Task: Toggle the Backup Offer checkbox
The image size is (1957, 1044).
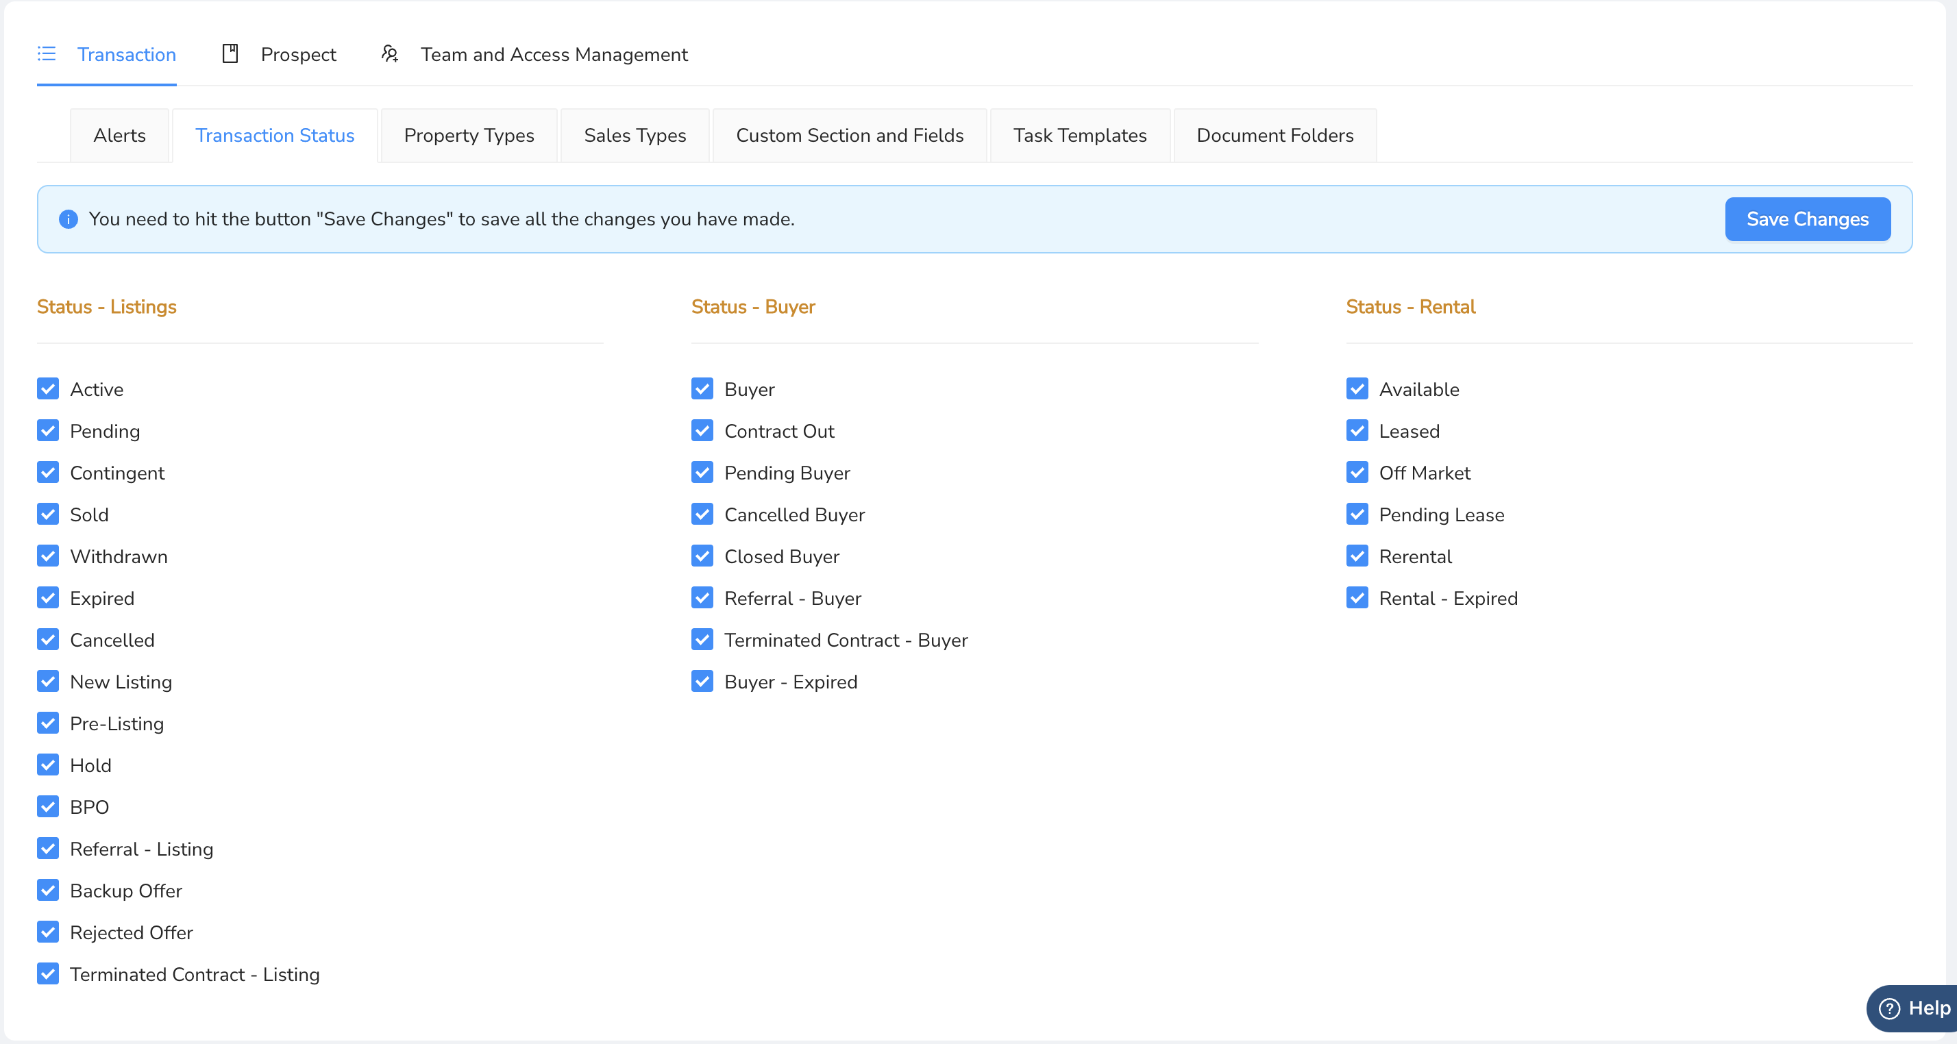Action: 48,890
